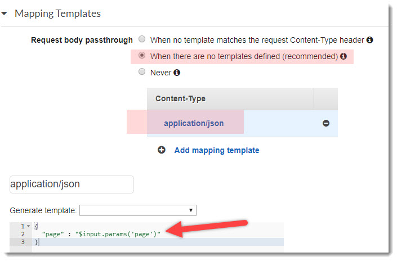The width and height of the screenshot is (397, 261).
Task: Focus the application/json content type field
Action: coord(72,184)
